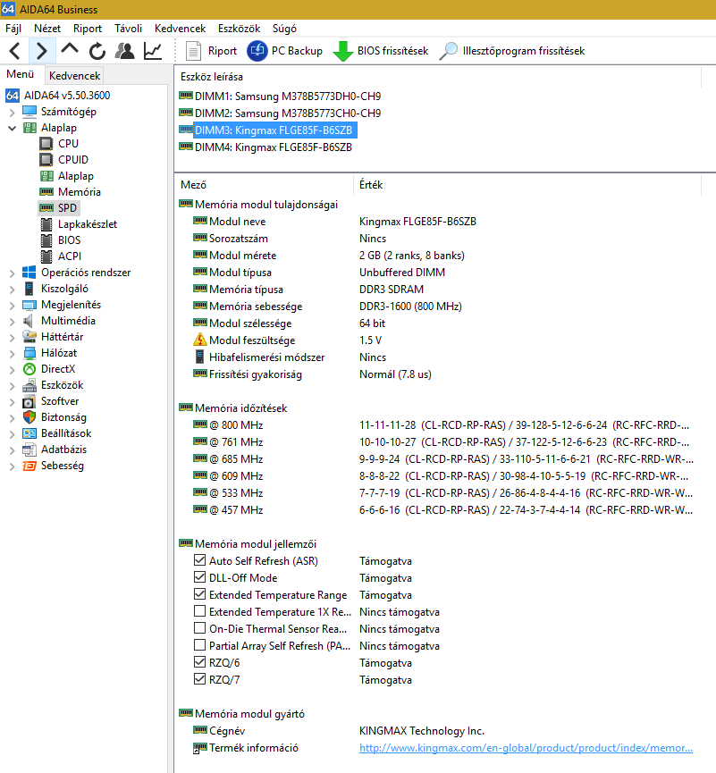This screenshot has height=773, width=716.
Task: Toggle Partial Array Self Refresh checkbox
Action: [x=199, y=645]
